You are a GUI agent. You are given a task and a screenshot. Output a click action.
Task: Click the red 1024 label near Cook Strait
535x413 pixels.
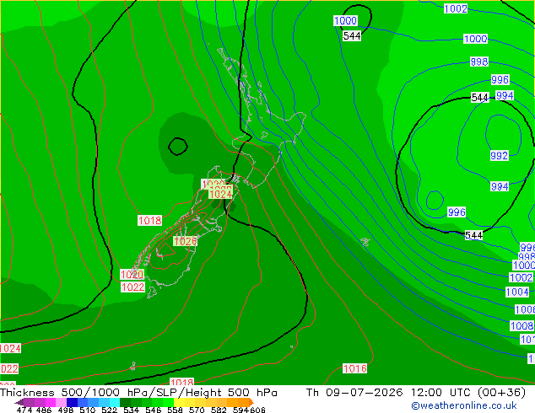click(x=220, y=194)
